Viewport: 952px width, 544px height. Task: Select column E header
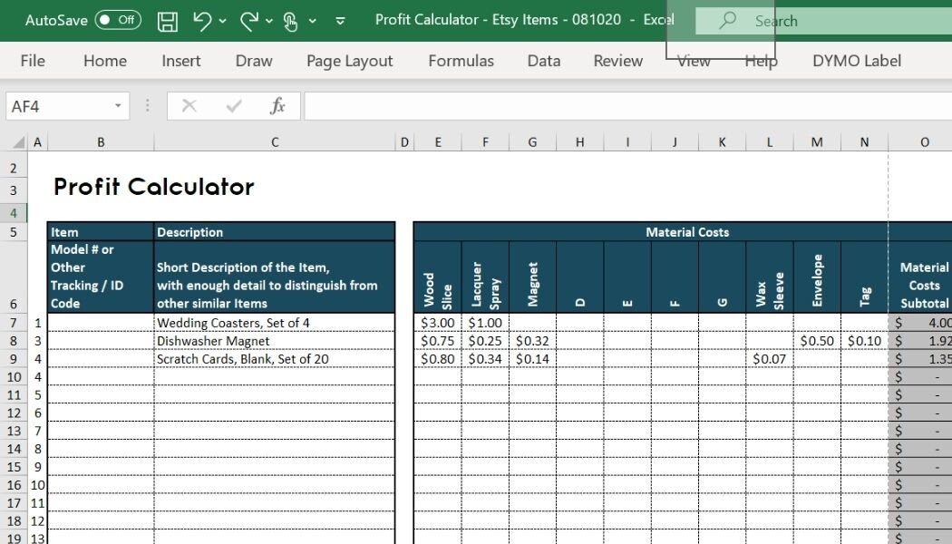pyautogui.click(x=438, y=142)
